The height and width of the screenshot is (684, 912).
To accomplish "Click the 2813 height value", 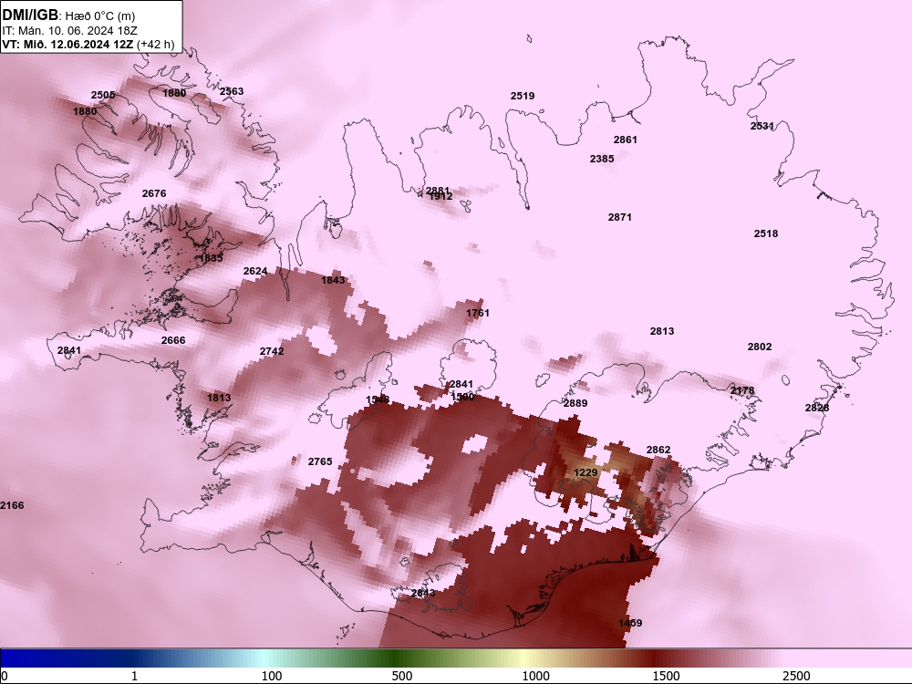I will point(662,332).
